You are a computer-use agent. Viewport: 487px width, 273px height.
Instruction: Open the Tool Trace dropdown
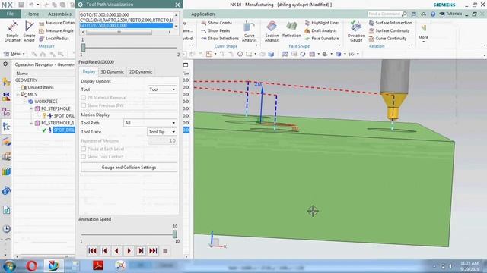[x=162, y=131]
